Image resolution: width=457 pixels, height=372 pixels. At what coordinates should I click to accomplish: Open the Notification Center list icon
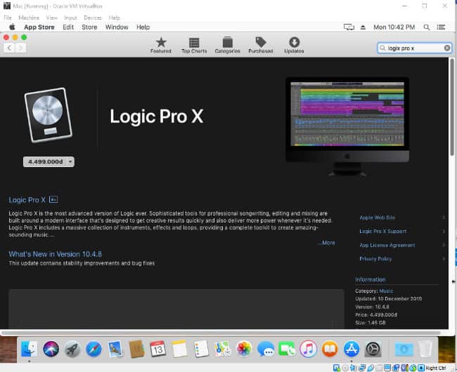(x=441, y=27)
